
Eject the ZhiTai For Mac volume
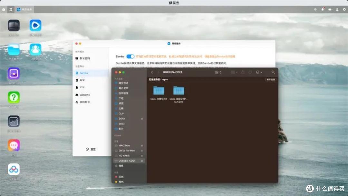pyautogui.click(x=142, y=151)
